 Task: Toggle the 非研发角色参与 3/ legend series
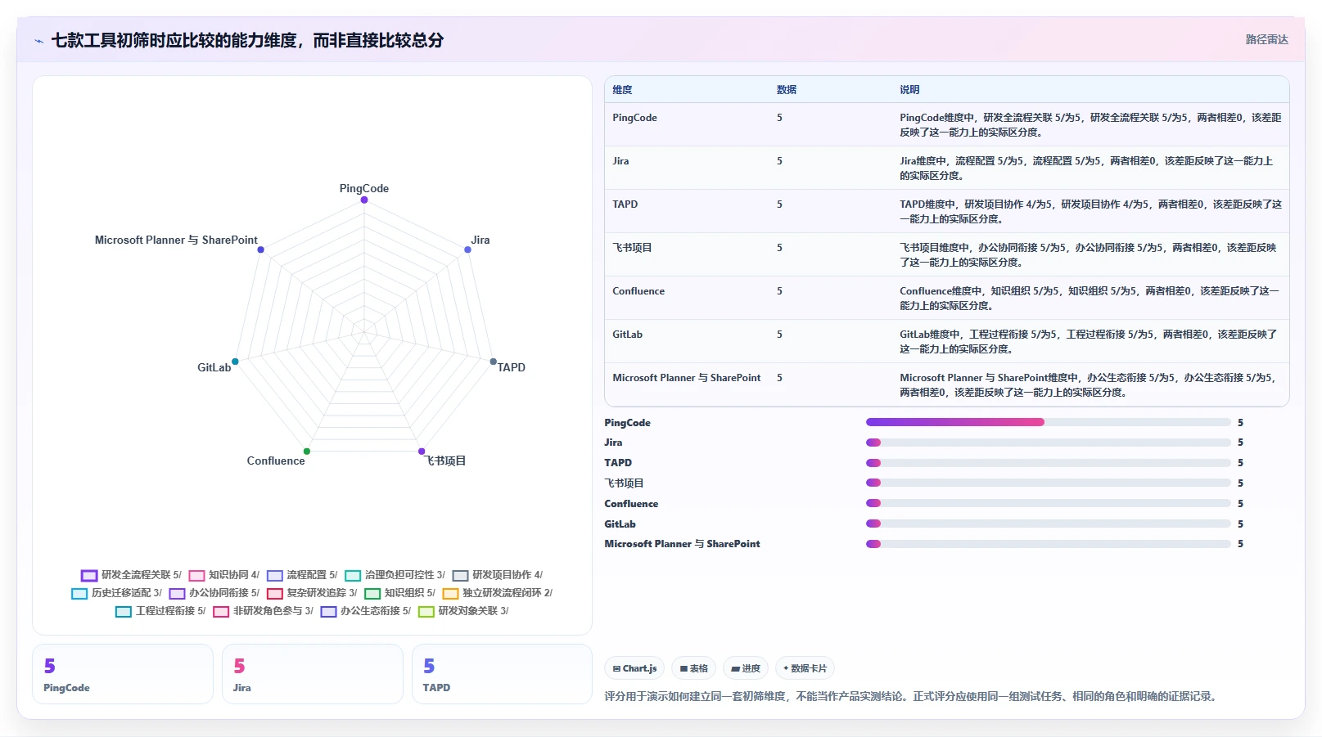pos(263,611)
